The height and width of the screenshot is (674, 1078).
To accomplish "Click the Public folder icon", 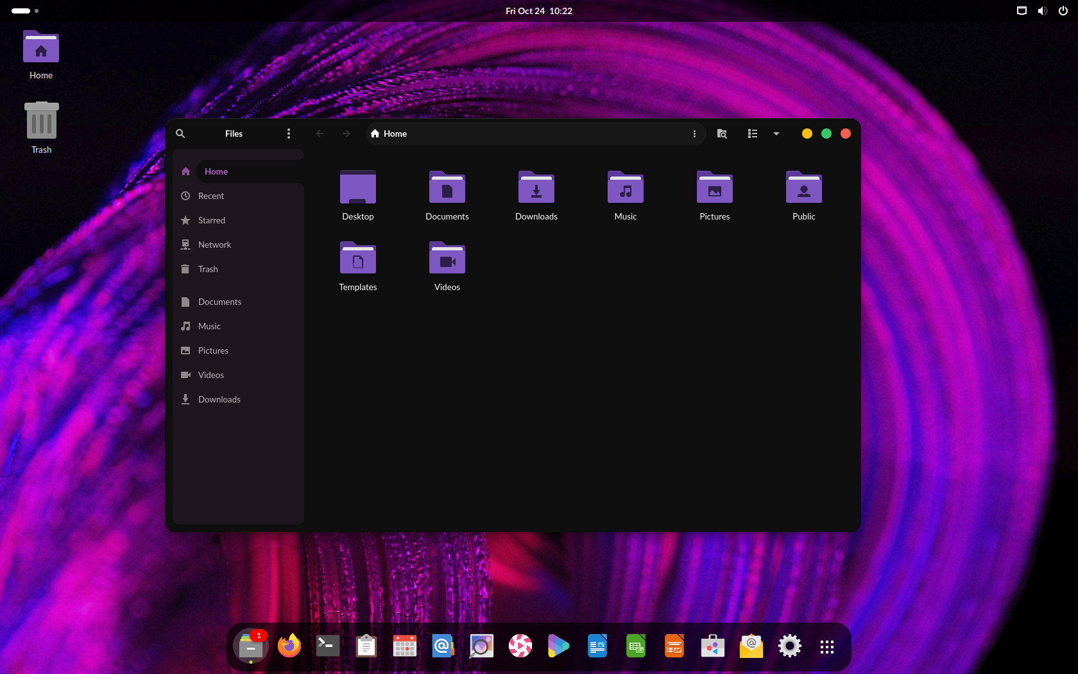I will point(804,188).
